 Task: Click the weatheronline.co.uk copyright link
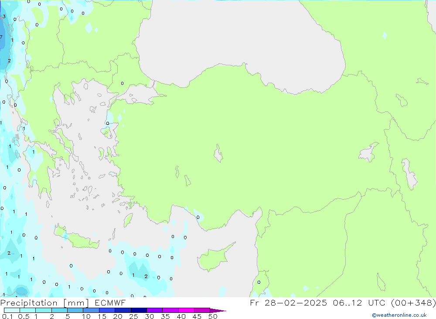coord(399,315)
